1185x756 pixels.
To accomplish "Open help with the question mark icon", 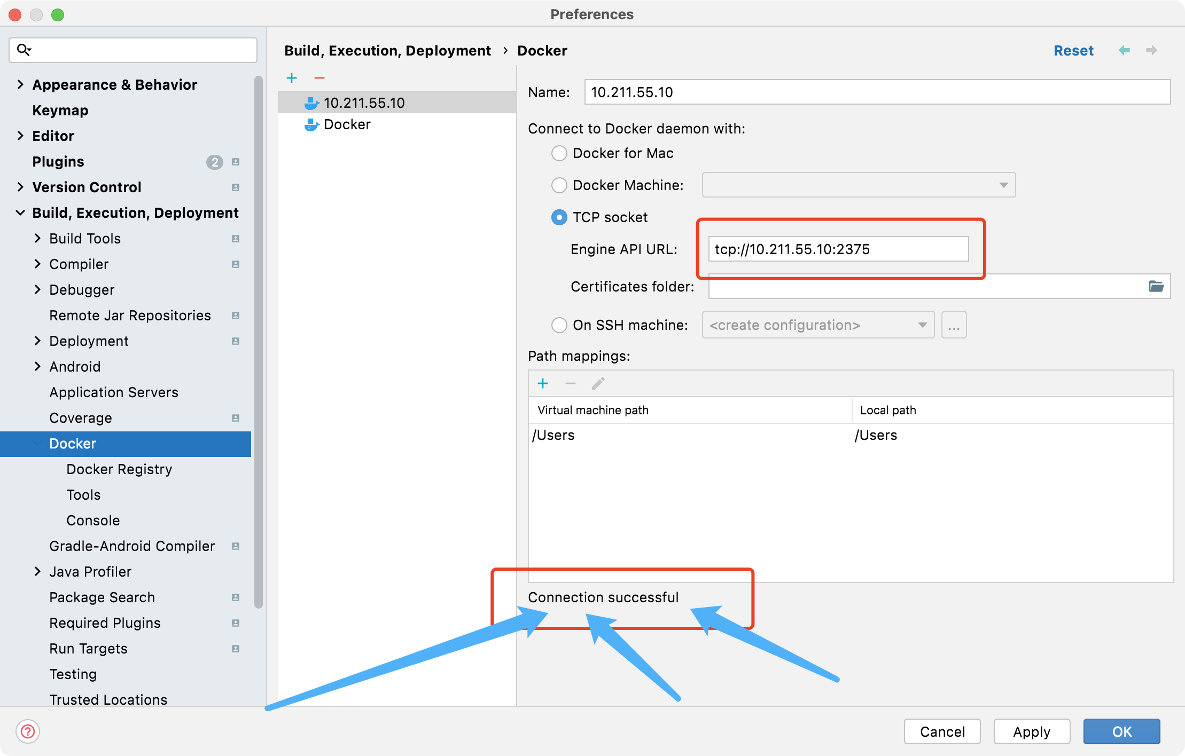I will coord(28,731).
